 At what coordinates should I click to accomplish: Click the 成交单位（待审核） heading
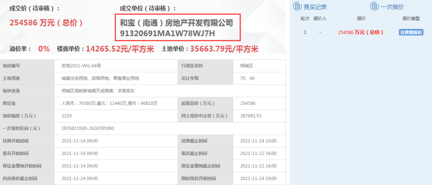point(148,8)
